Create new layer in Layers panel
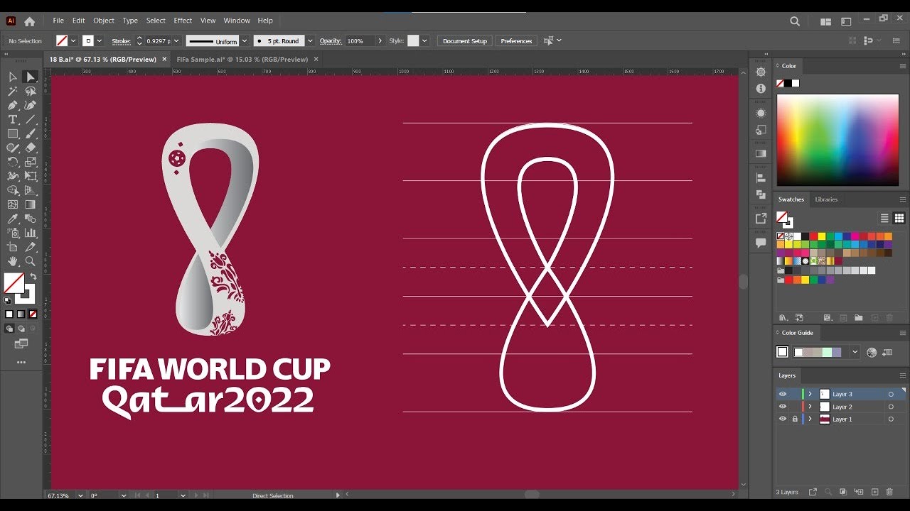This screenshot has width=910, height=511. [x=875, y=492]
